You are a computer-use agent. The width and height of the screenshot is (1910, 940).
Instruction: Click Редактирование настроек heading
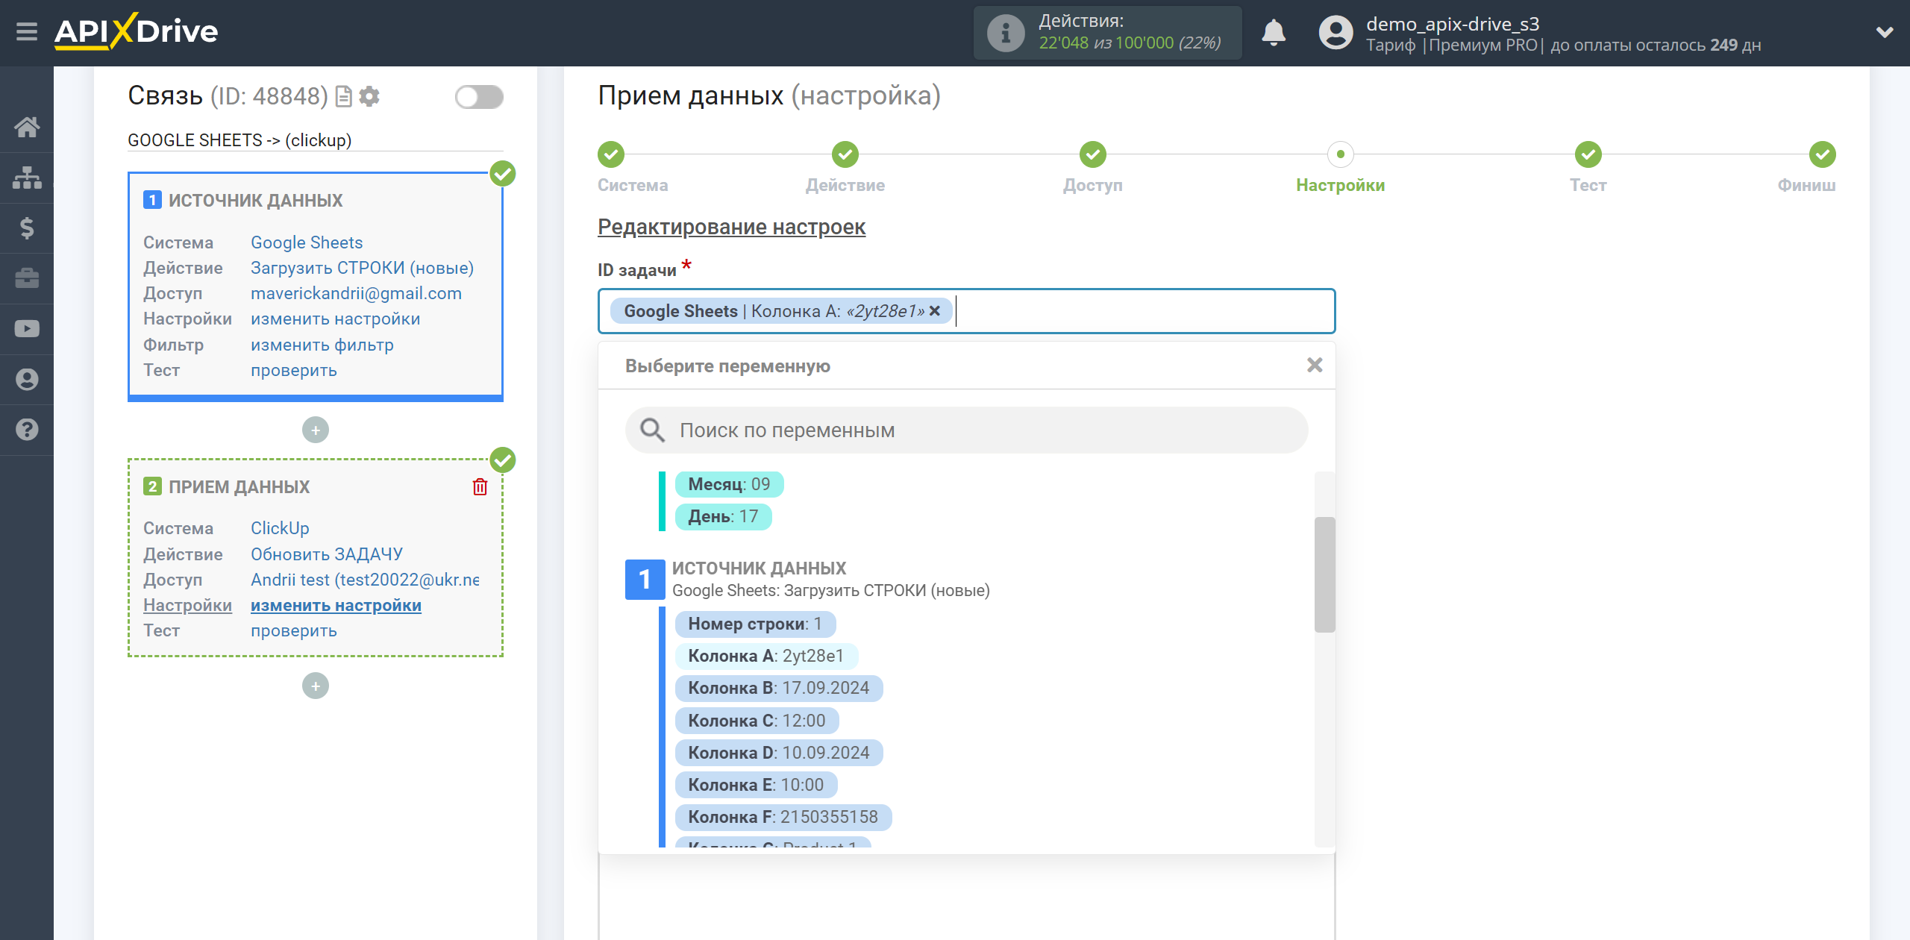[x=731, y=227]
